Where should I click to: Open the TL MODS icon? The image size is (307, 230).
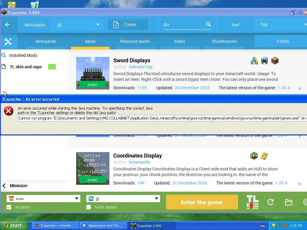[x=252, y=202]
